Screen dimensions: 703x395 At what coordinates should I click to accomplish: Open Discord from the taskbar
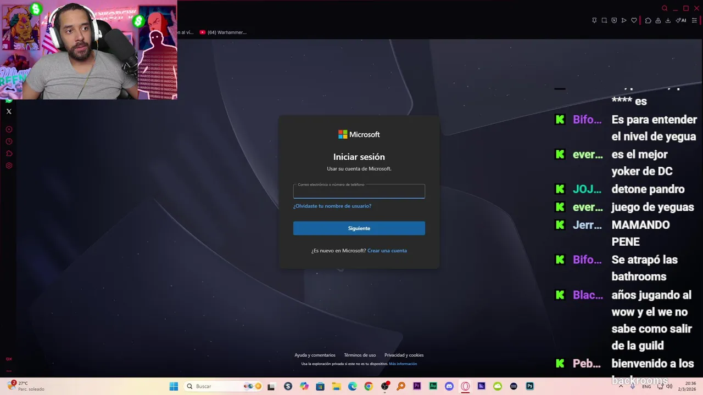[449, 386]
